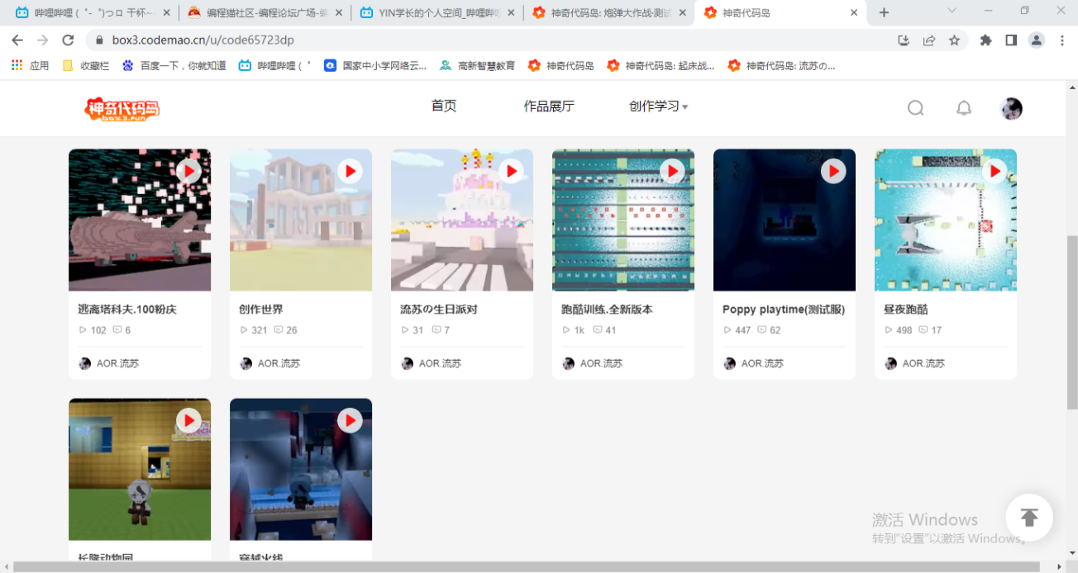Open the 国家中小学网络云 bookmark
1078x573 pixels.
[375, 65]
